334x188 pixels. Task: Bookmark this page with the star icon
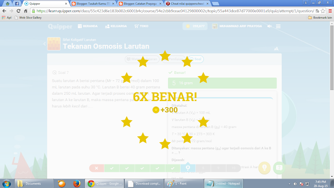click(323, 11)
